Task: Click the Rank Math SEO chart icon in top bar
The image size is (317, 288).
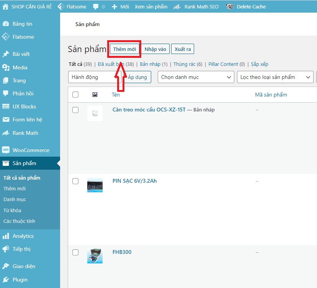Action: click(177, 7)
